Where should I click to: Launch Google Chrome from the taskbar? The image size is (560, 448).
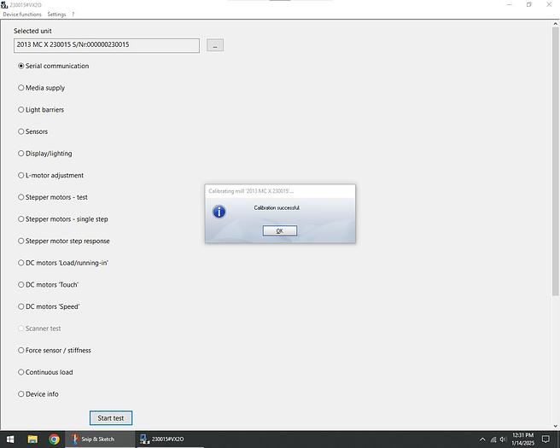tap(54, 439)
